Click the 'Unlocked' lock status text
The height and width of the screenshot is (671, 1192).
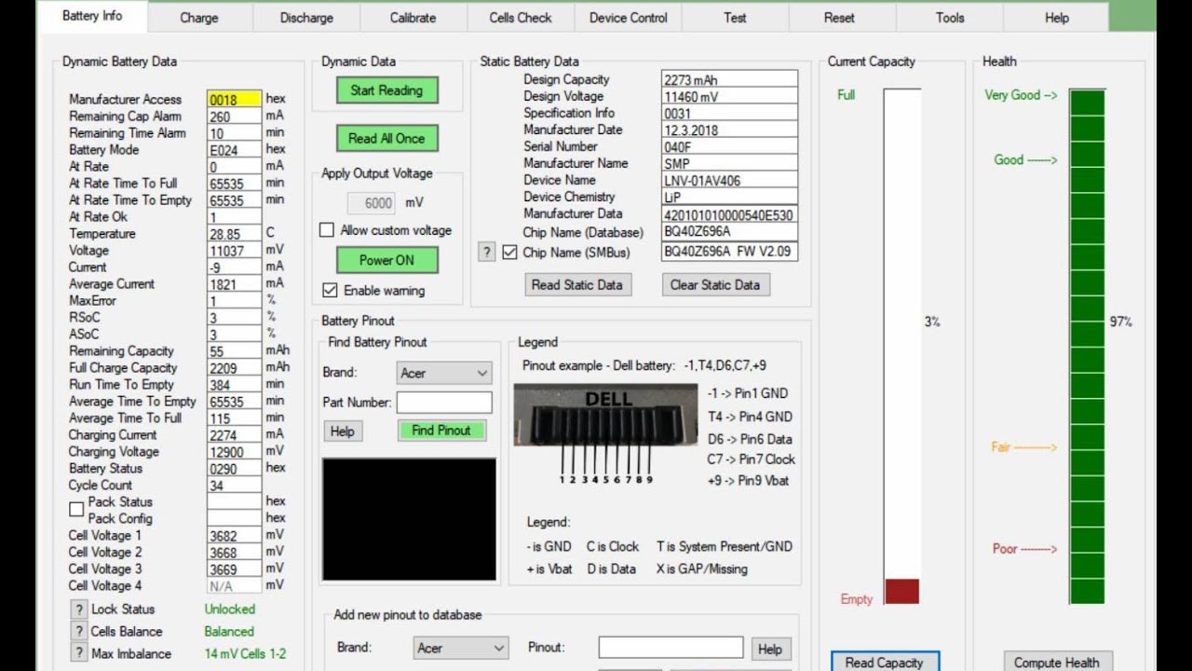tap(229, 609)
